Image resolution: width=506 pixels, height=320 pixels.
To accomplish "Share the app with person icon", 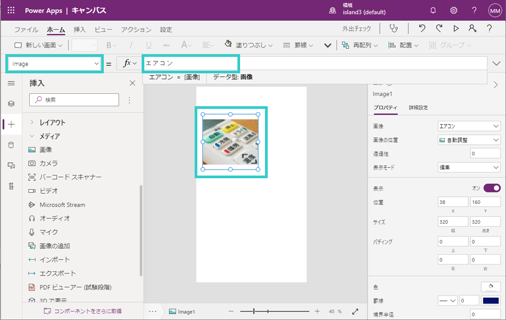I will pos(473,28).
